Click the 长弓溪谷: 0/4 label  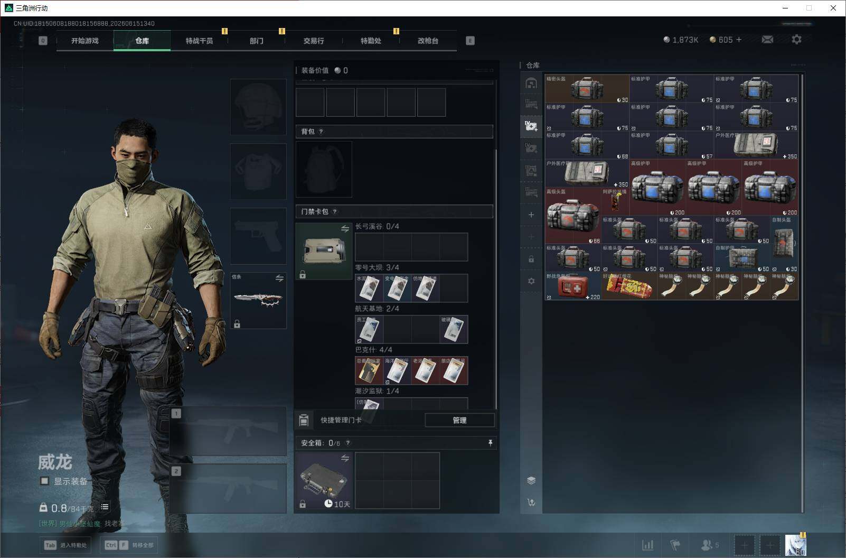pyautogui.click(x=377, y=226)
